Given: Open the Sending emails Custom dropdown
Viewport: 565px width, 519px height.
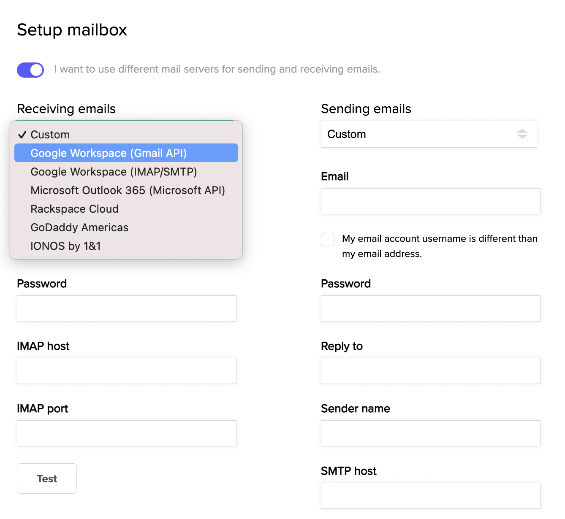Looking at the screenshot, I should coord(429,134).
